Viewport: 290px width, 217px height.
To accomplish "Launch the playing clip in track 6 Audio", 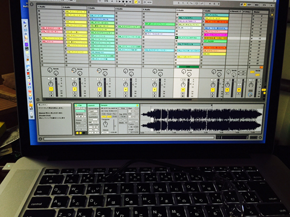I will coord(176,37).
